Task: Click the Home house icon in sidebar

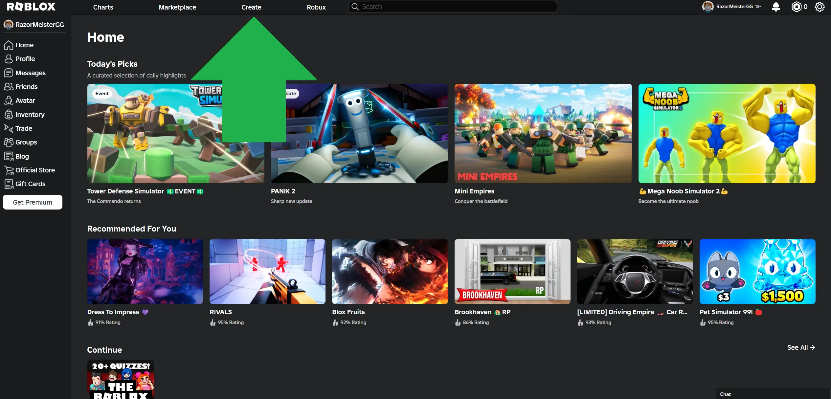Action: coord(9,45)
